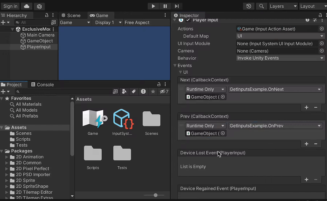
Task: Search by type filter icon
Action: 124,92
